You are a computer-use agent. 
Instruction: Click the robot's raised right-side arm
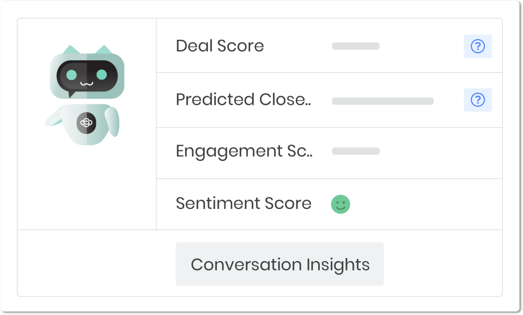[x=112, y=120]
